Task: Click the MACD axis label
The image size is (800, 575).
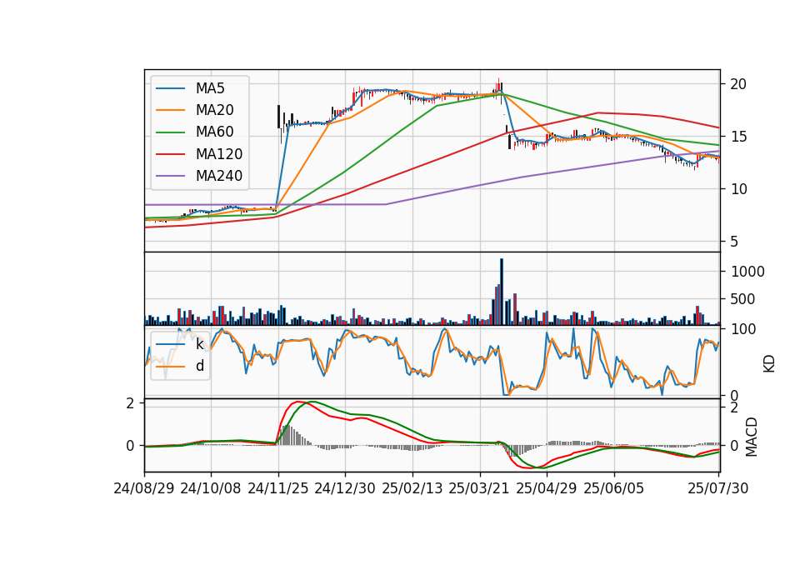Action: coord(751,437)
